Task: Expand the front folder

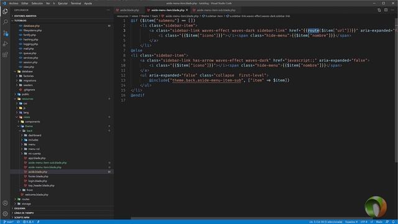Action: click(x=30, y=190)
